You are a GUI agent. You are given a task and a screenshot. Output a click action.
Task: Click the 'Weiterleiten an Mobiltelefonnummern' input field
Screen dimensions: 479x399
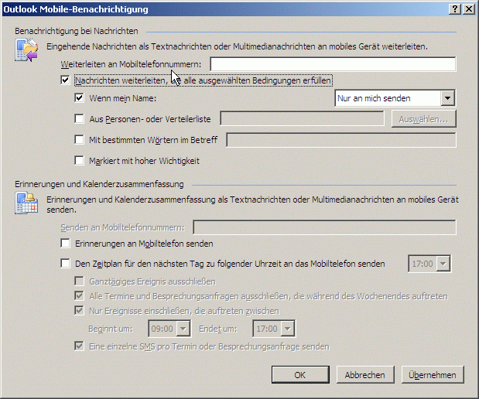click(x=333, y=64)
